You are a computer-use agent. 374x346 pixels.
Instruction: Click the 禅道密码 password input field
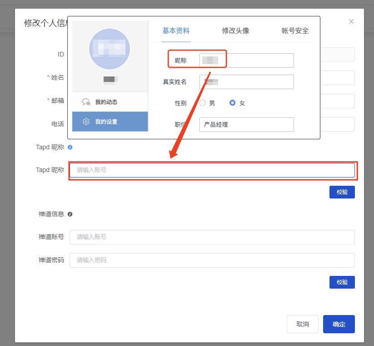coord(212,260)
